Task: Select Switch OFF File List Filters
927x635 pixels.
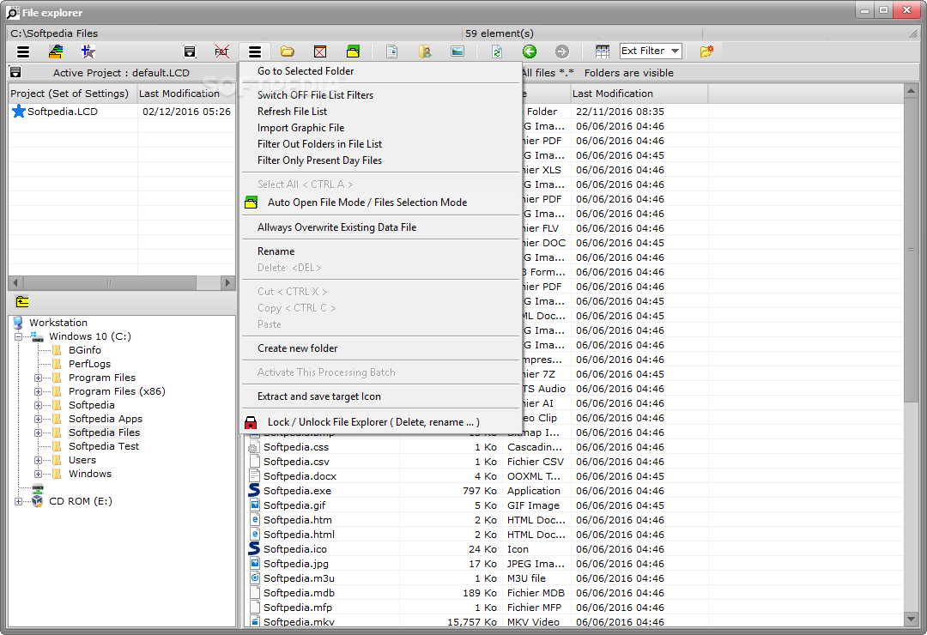Action: pos(315,94)
